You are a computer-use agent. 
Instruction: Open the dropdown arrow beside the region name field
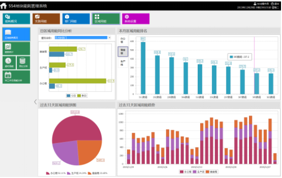coord(109,37)
